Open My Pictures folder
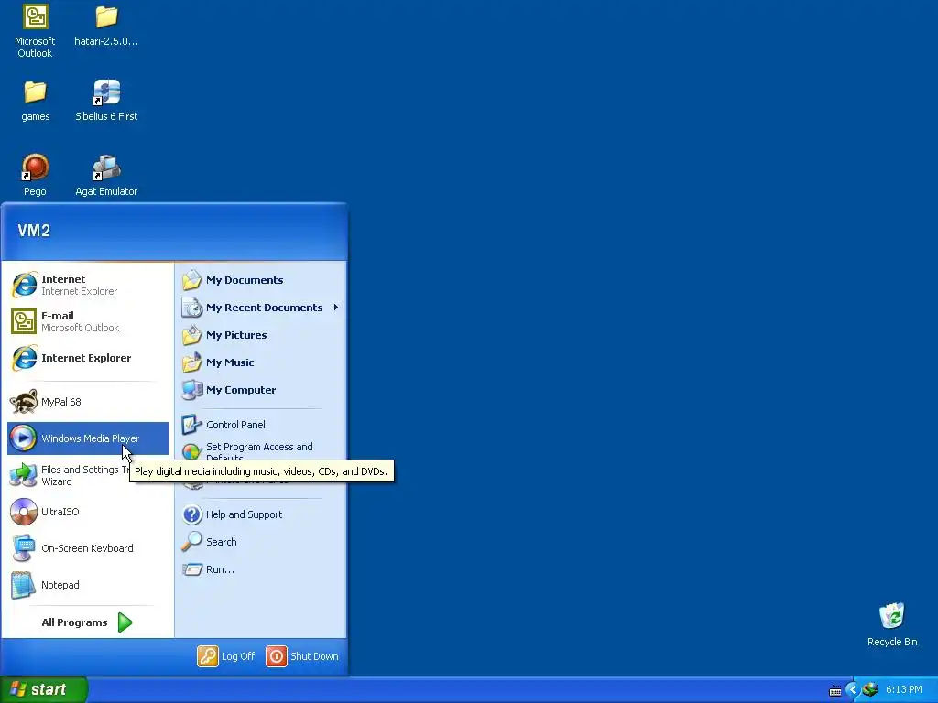Image resolution: width=938 pixels, height=703 pixels. 261,335
